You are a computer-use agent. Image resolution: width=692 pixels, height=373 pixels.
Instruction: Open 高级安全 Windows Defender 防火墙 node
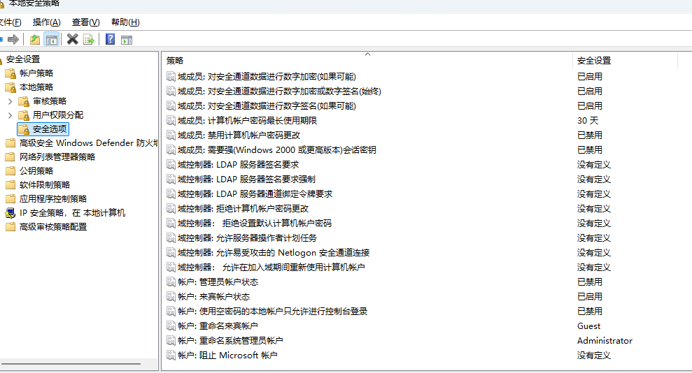(88, 143)
